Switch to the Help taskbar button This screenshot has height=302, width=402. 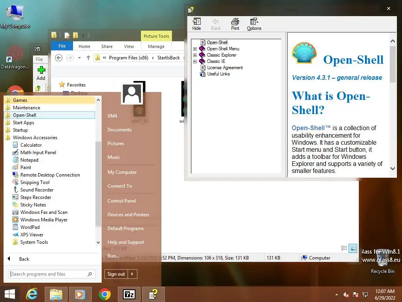[x=153, y=294]
